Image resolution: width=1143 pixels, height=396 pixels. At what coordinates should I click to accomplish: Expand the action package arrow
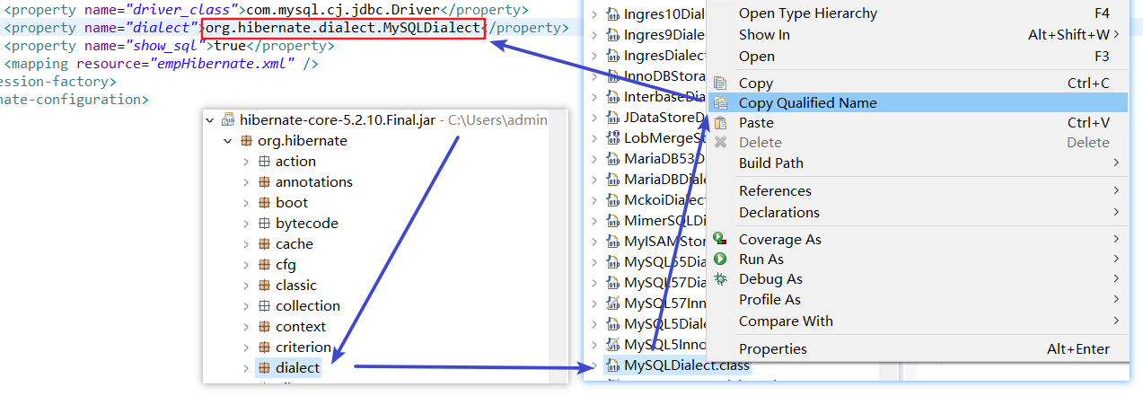246,162
